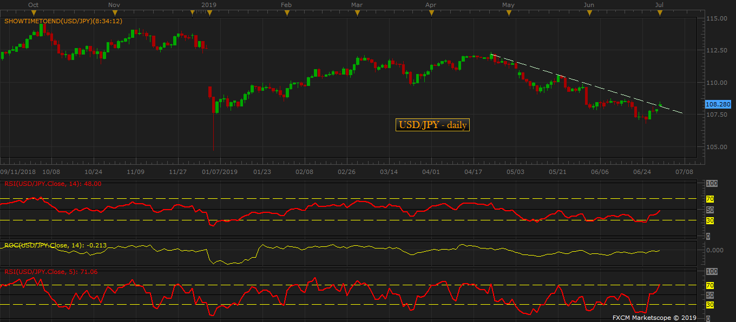This screenshot has width=736, height=322.
Task: Select the 11/09 date label
Action: (x=135, y=172)
